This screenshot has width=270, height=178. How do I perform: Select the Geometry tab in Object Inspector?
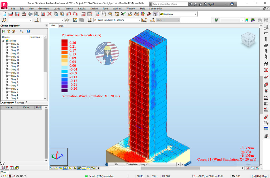(8, 103)
